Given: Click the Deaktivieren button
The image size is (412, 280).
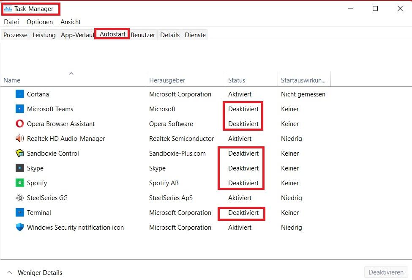Looking at the screenshot, I should pos(386,272).
